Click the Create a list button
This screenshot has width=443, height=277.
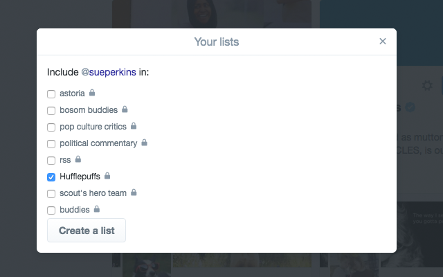click(x=87, y=231)
